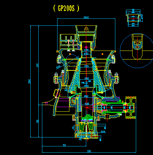Viewport: 153px width, 155px height.
Task: Select the diameter dimension text above the top dimension line
Action: (86, 17)
